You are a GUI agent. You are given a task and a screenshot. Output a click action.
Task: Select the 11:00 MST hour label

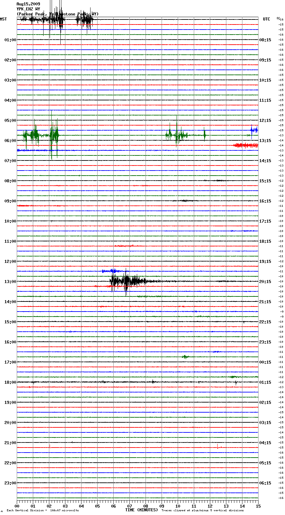click(10, 241)
